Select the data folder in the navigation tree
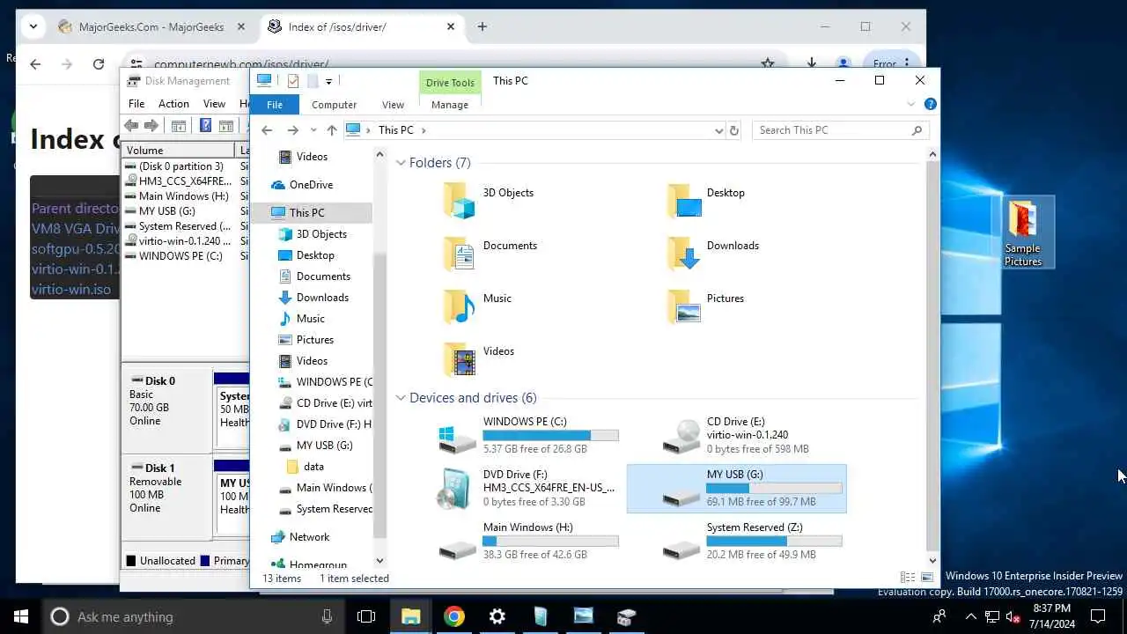 [x=313, y=466]
